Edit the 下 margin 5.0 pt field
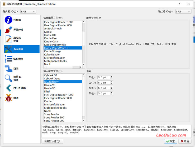Viewport: 195px width, 147px height. [x=104, y=93]
